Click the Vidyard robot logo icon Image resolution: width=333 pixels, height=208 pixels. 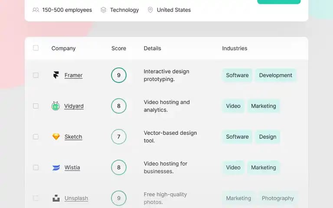pos(55,106)
